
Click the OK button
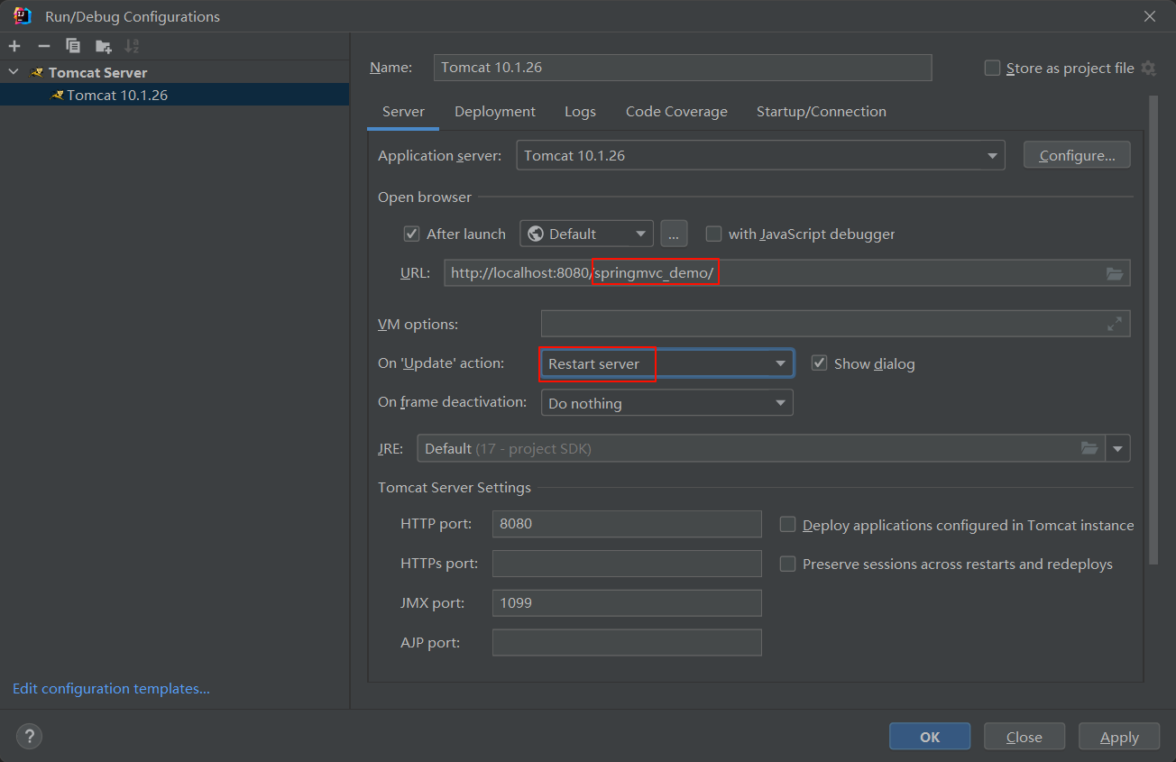click(x=930, y=737)
